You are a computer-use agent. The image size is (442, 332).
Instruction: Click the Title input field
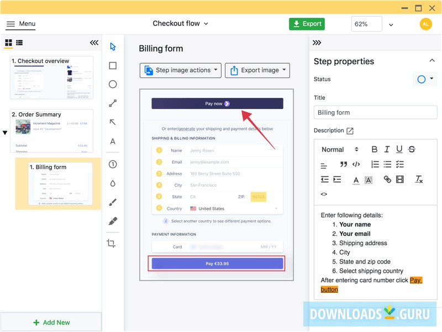click(375, 112)
